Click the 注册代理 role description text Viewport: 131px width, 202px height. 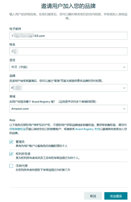(x=43, y=170)
